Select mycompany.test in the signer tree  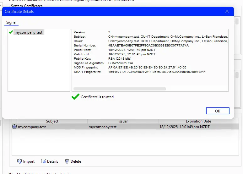point(28,32)
